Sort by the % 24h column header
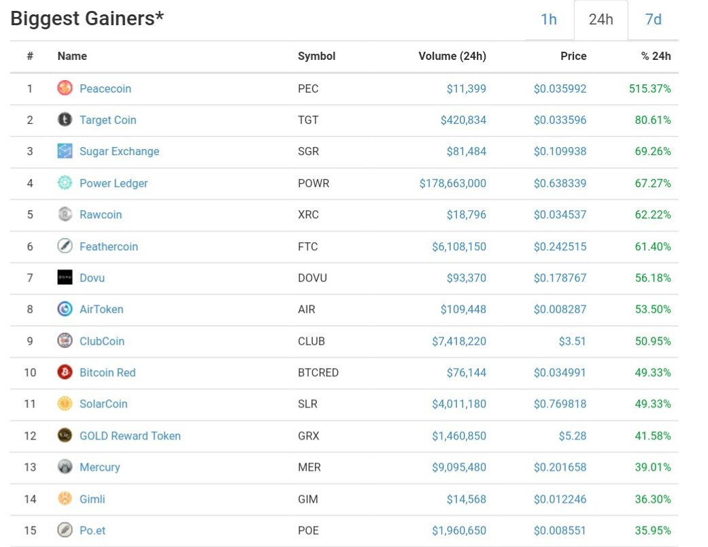Viewport: 708px width, 547px height. [656, 56]
